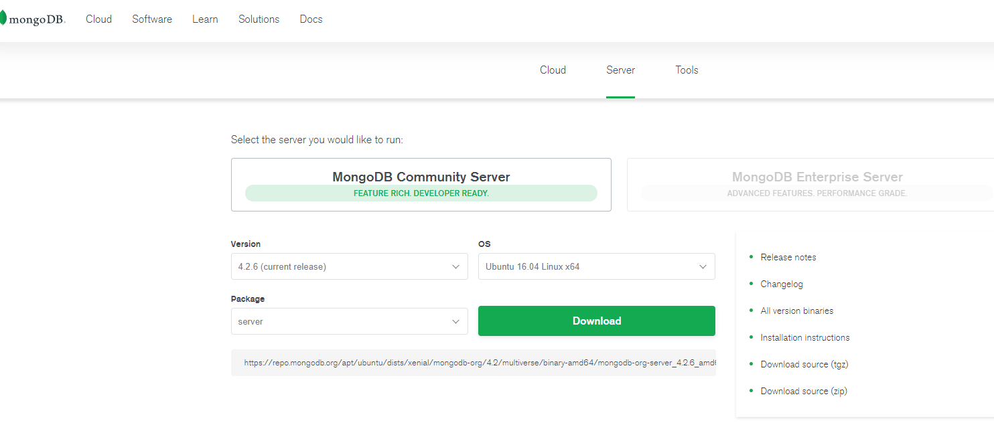Screen dimensions: 994x429
Task: Open the All version binaries link
Action: (x=797, y=311)
